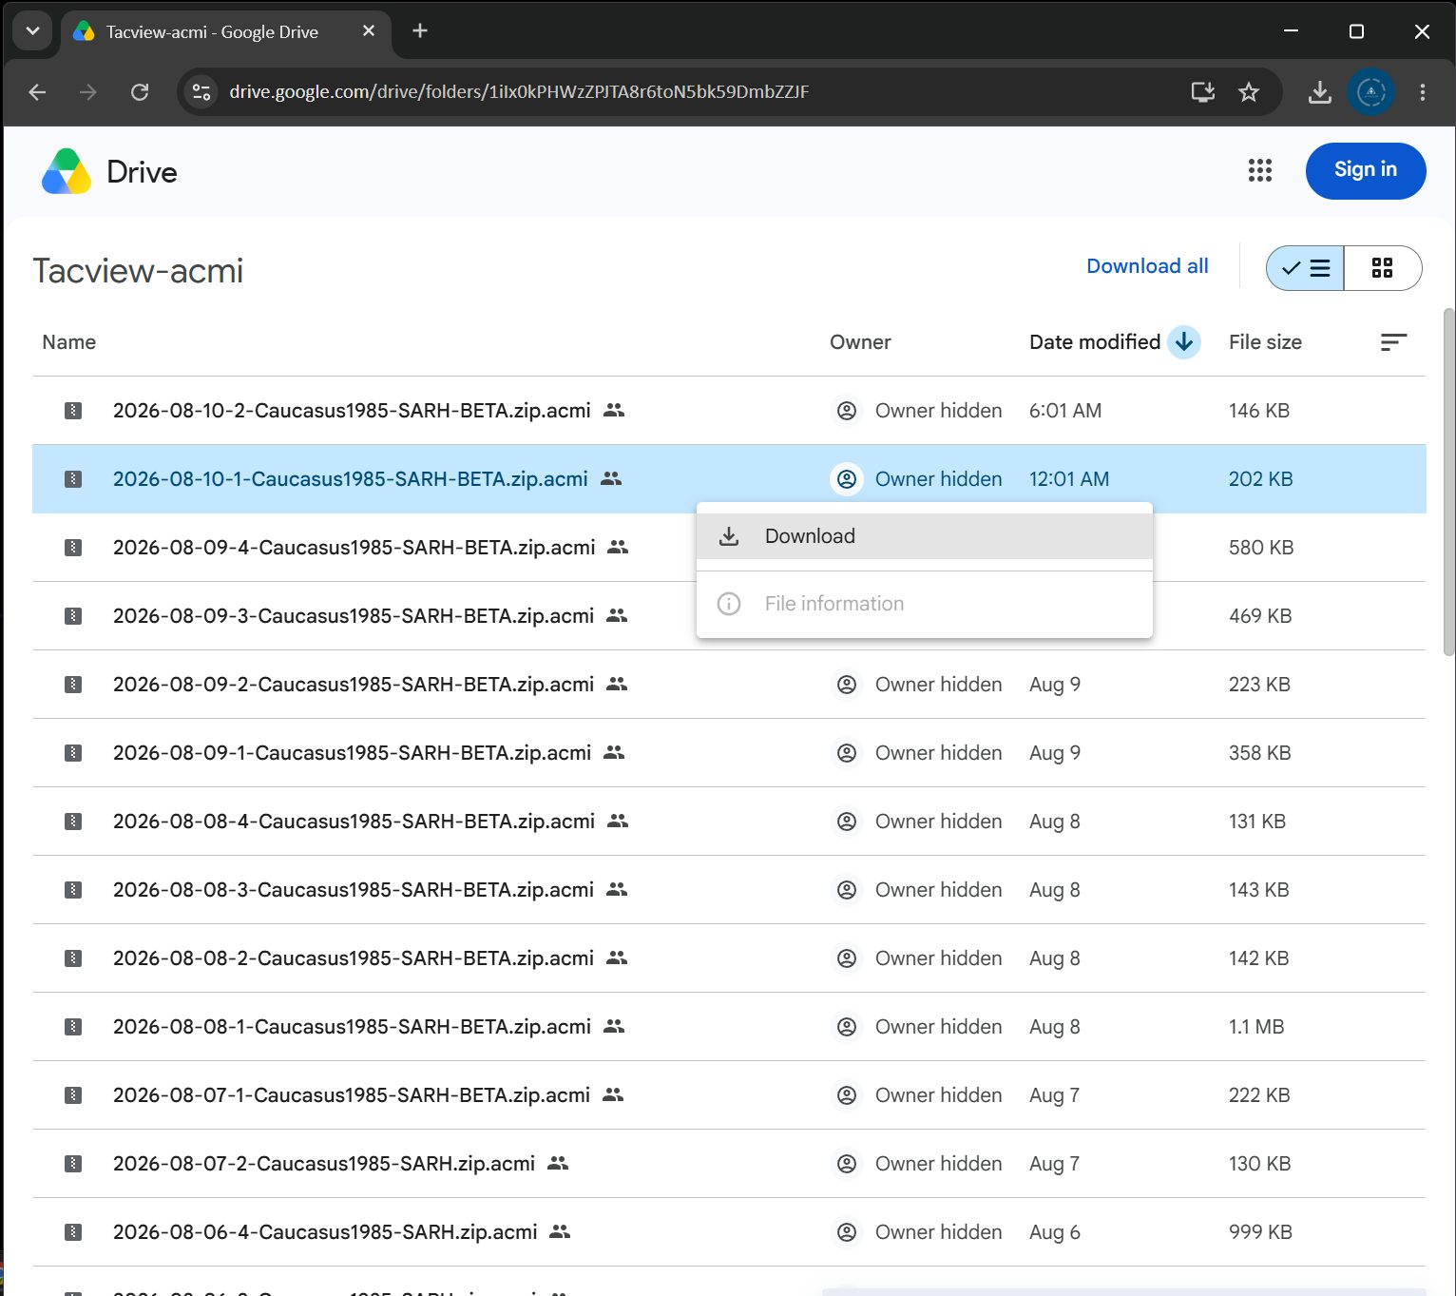Click file icon of 2026-08-09-3 file
This screenshot has width=1456, height=1296.
(73, 616)
